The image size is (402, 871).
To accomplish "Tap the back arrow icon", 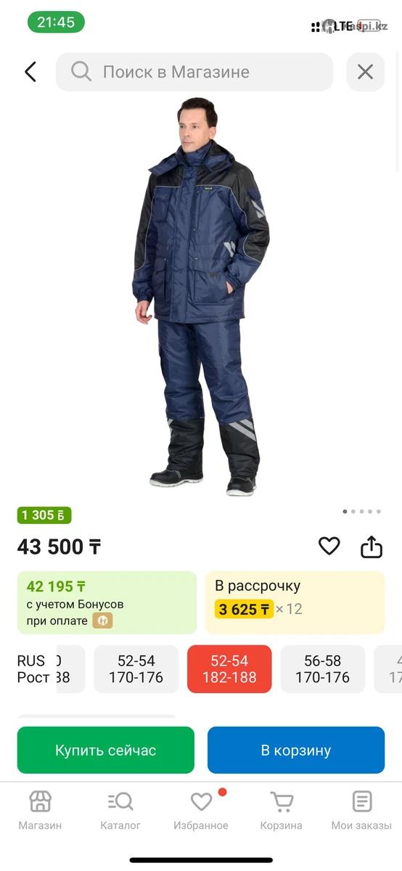I will pos(30,72).
